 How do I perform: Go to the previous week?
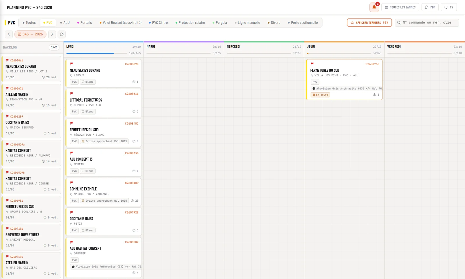click(9, 34)
